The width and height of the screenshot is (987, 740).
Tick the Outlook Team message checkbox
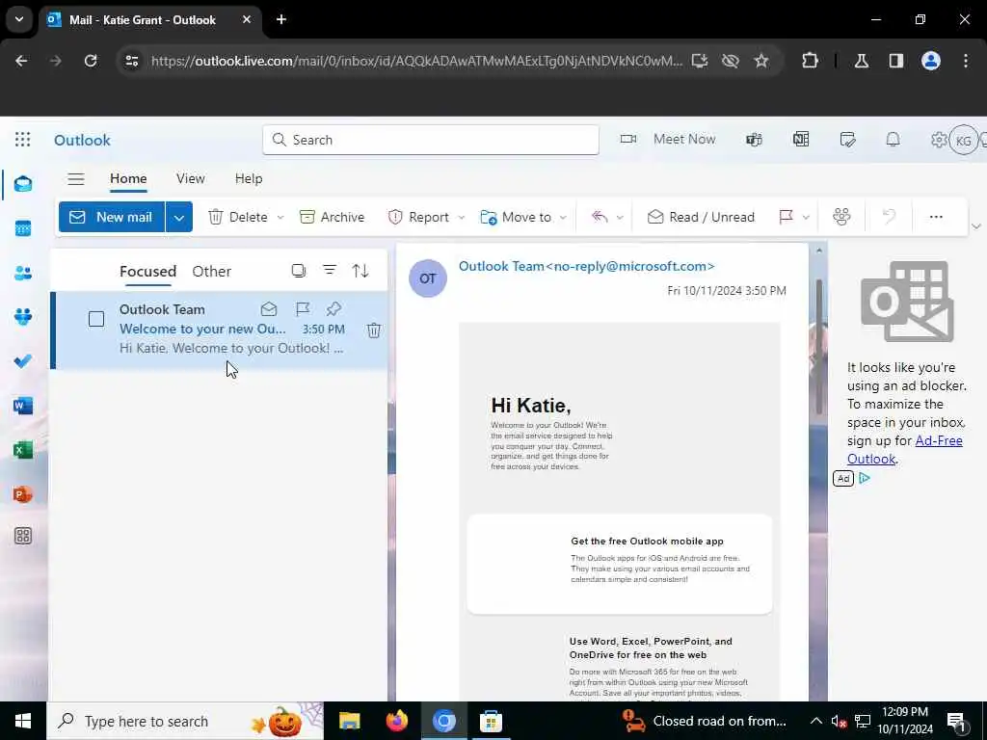(96, 319)
